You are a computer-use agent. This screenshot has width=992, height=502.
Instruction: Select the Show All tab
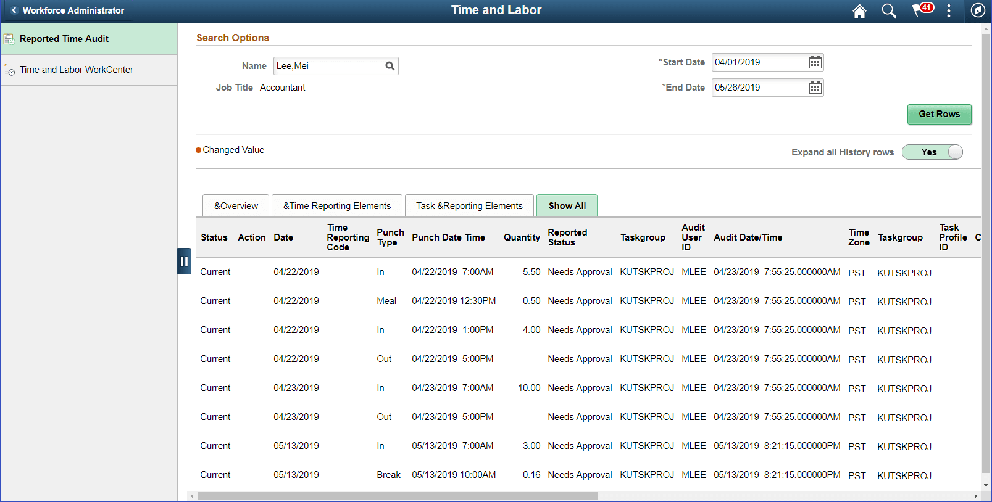point(567,206)
